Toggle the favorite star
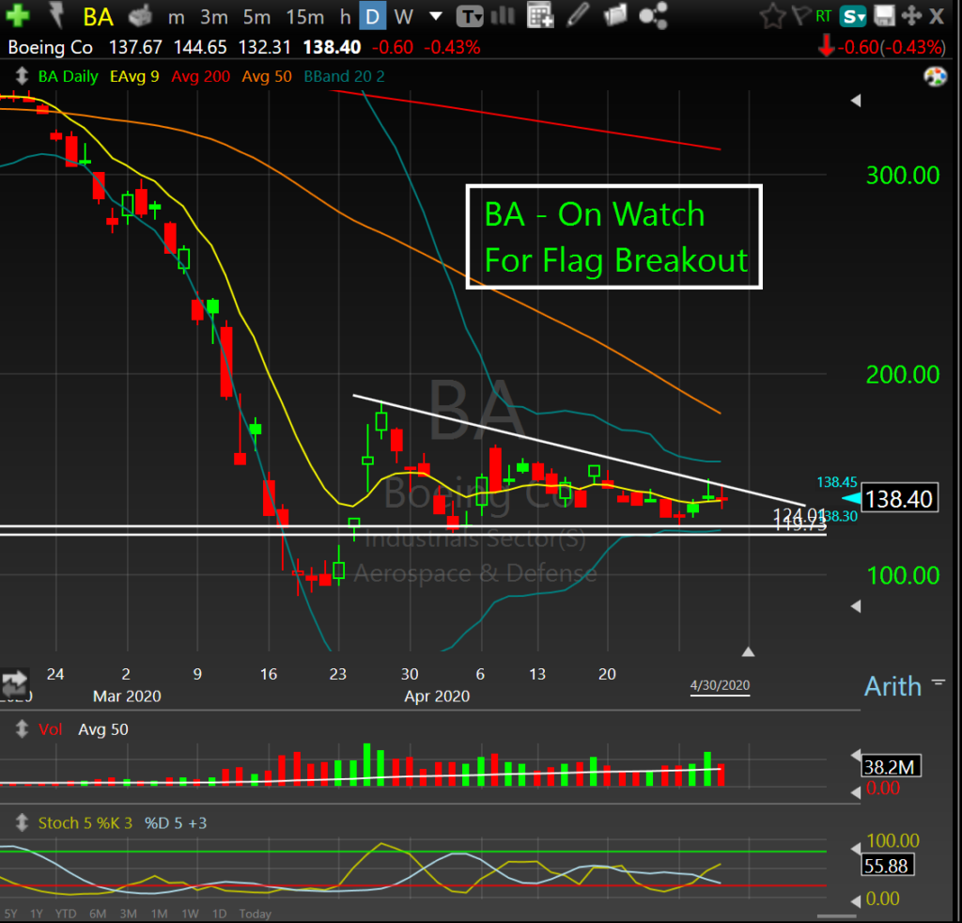 coord(773,16)
